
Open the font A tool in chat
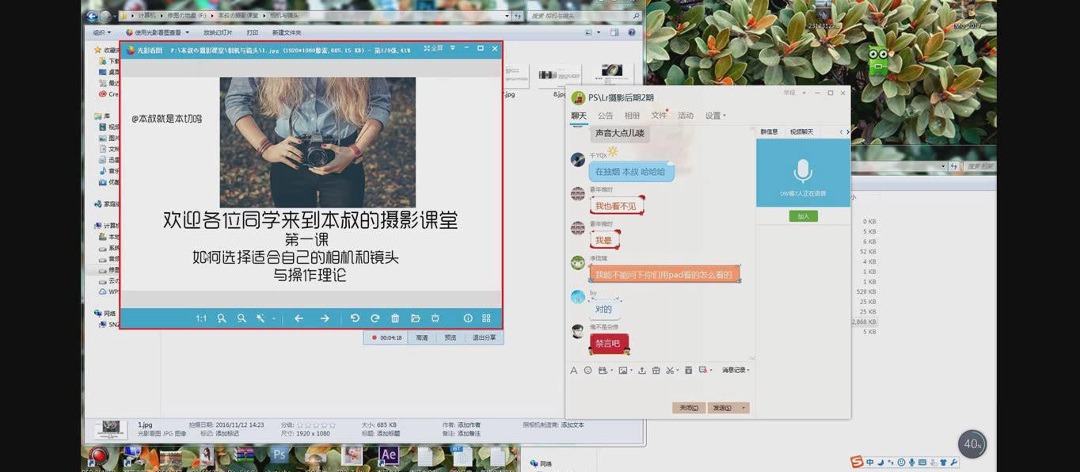(x=574, y=370)
